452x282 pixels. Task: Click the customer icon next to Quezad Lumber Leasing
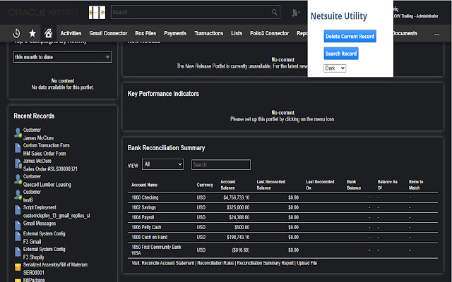click(18, 180)
